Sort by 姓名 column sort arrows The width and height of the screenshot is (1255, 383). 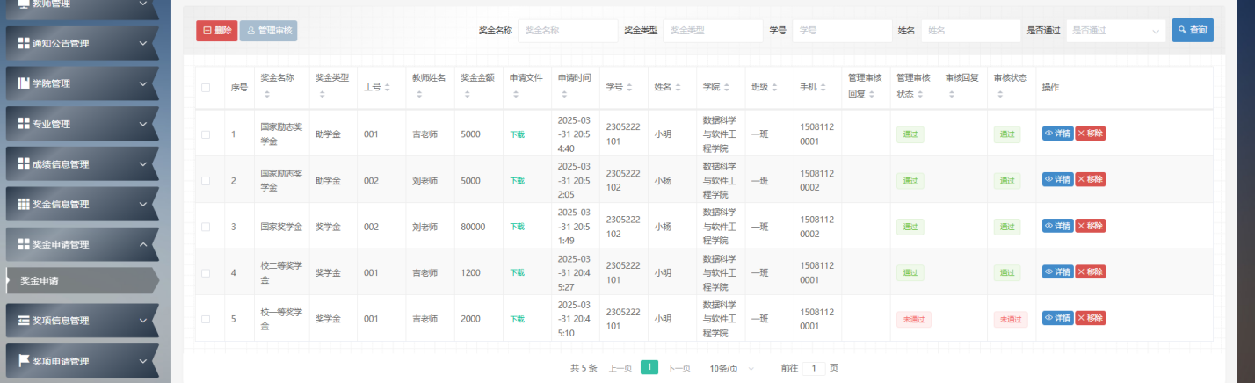(678, 87)
